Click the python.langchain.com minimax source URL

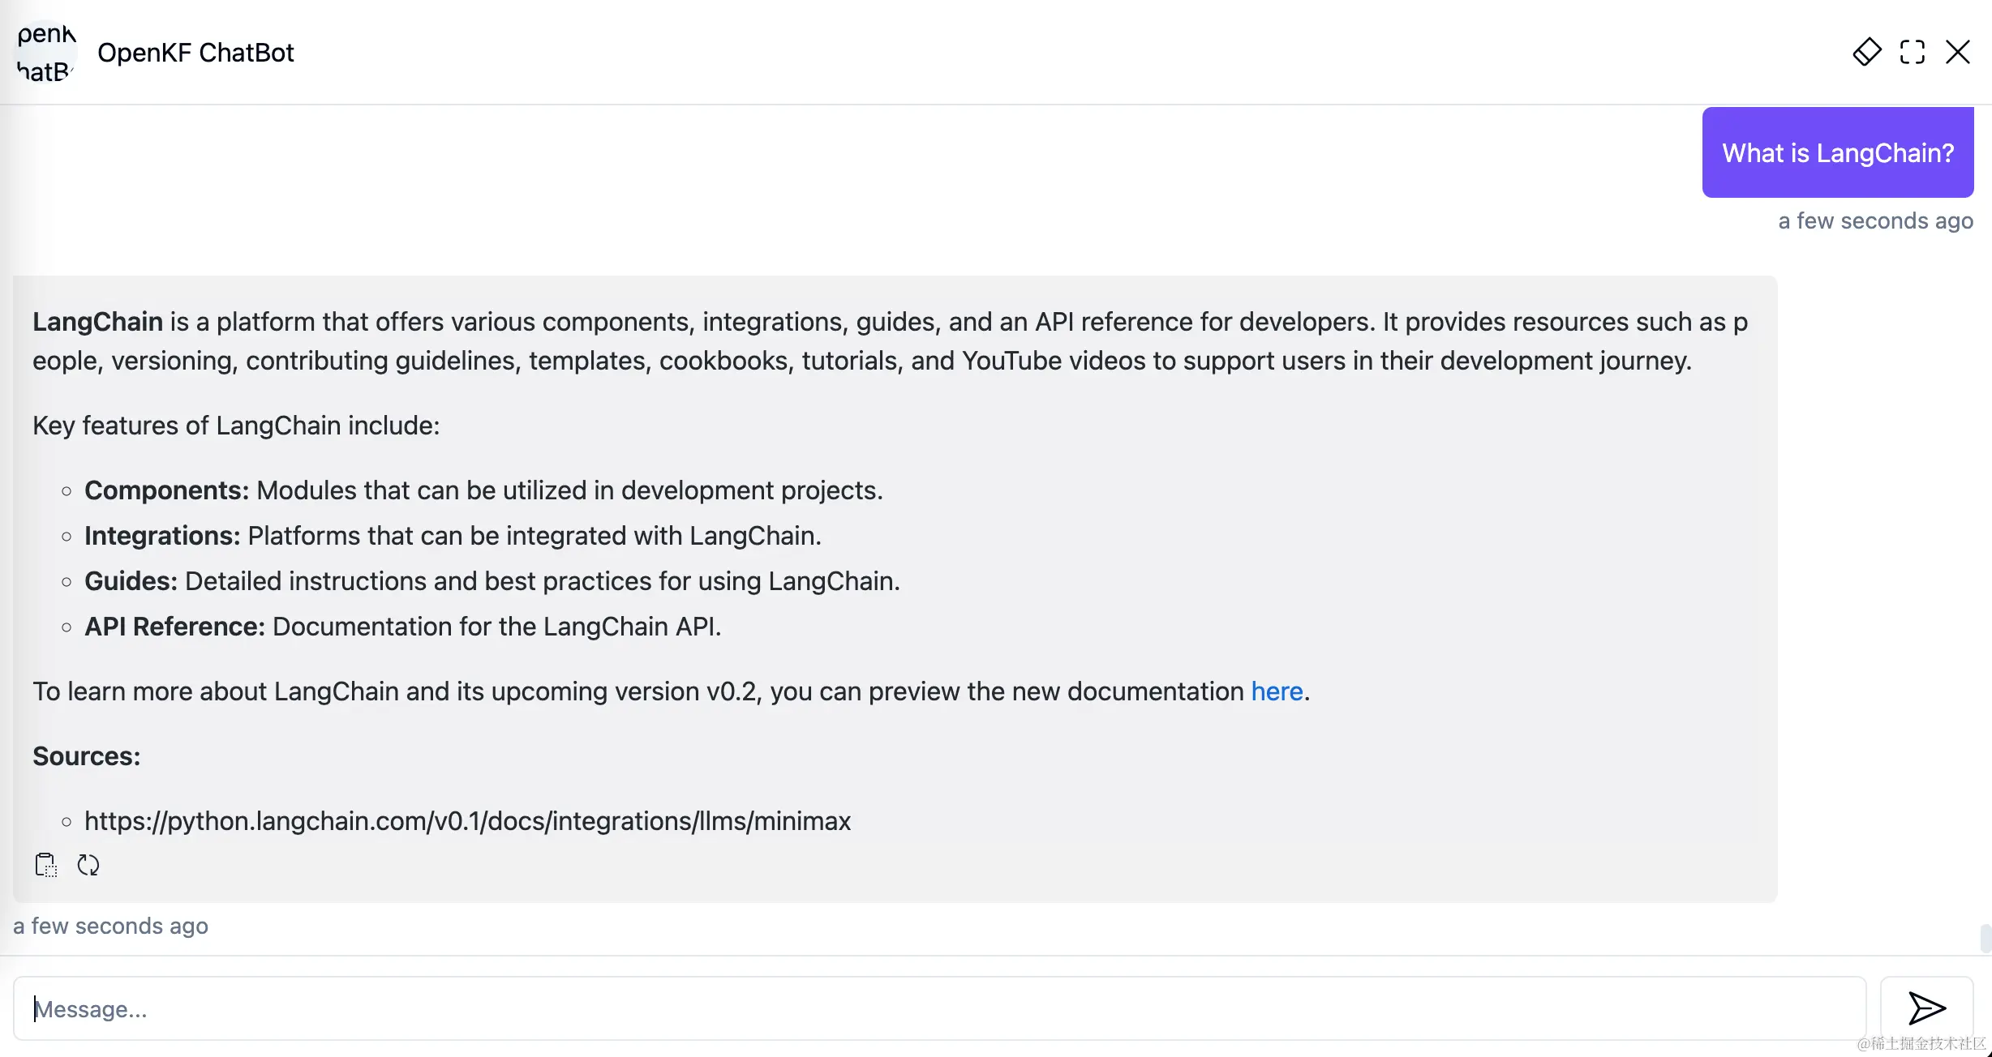click(467, 821)
